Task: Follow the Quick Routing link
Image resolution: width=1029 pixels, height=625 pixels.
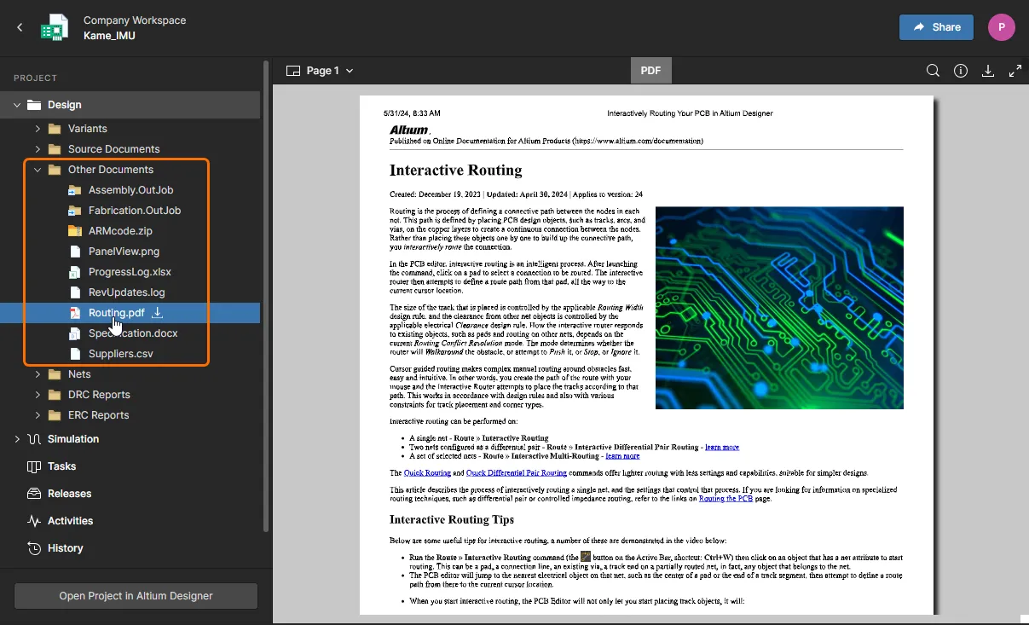Action: (427, 472)
